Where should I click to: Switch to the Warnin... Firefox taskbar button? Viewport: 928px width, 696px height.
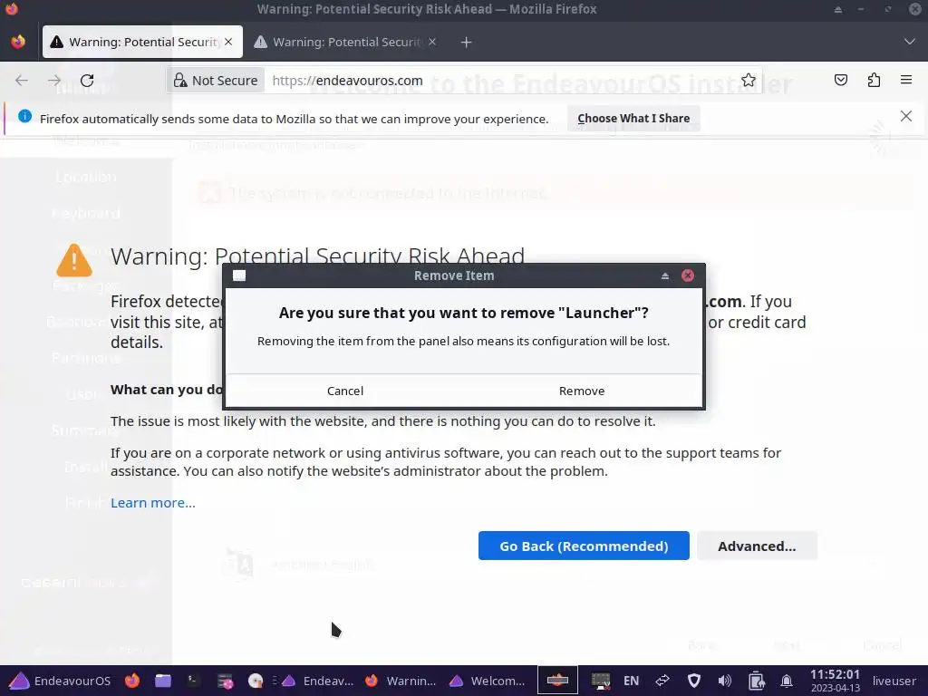[401, 681]
